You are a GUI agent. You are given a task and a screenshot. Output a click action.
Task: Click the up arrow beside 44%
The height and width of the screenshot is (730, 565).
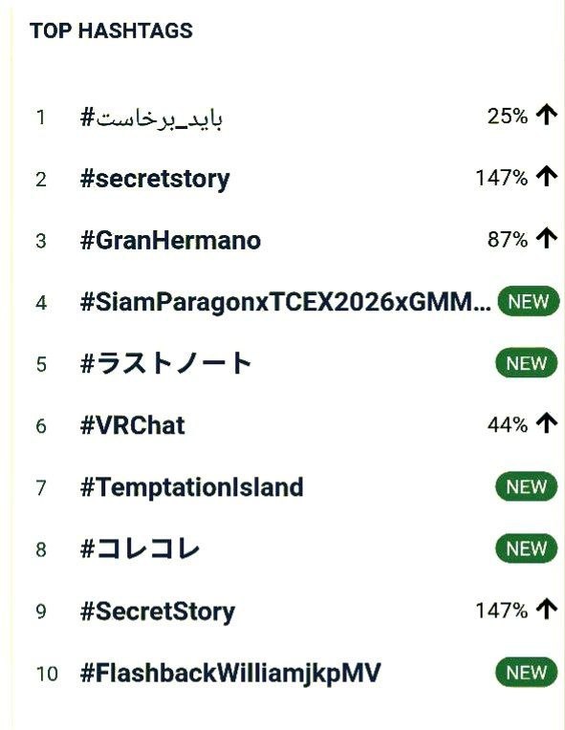pyautogui.click(x=547, y=423)
